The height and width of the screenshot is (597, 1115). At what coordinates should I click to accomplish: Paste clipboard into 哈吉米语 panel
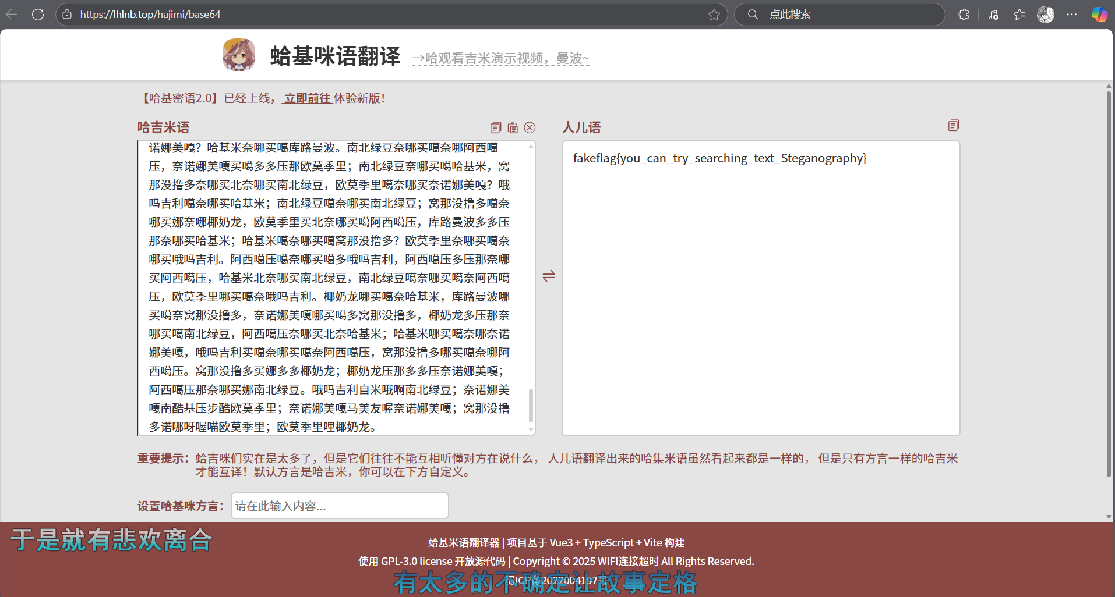(x=513, y=127)
